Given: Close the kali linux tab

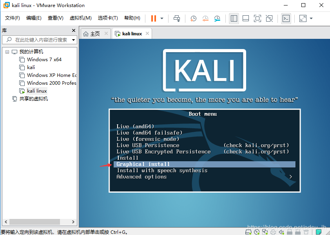Looking at the screenshot, I should pos(147,33).
